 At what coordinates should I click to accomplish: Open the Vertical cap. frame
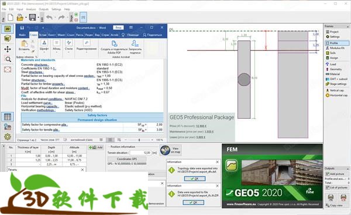[x=335, y=90]
